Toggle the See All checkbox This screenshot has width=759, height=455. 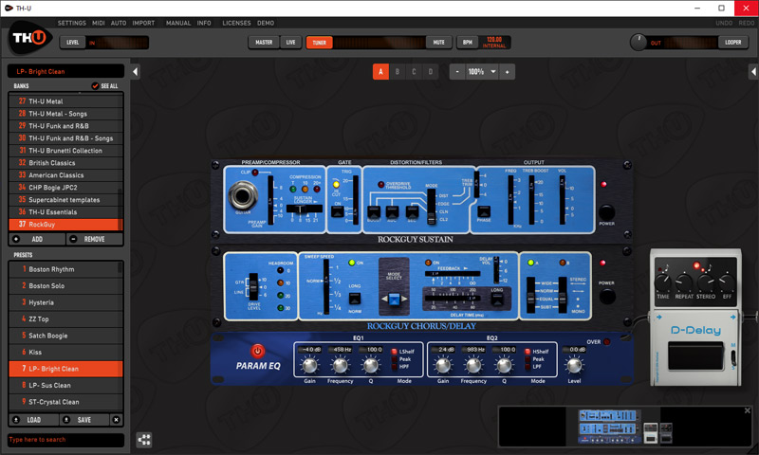coord(95,86)
